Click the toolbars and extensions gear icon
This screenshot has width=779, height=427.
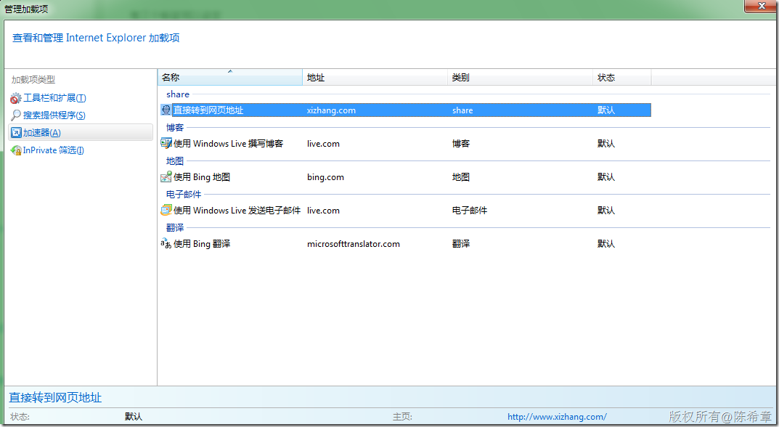point(16,99)
